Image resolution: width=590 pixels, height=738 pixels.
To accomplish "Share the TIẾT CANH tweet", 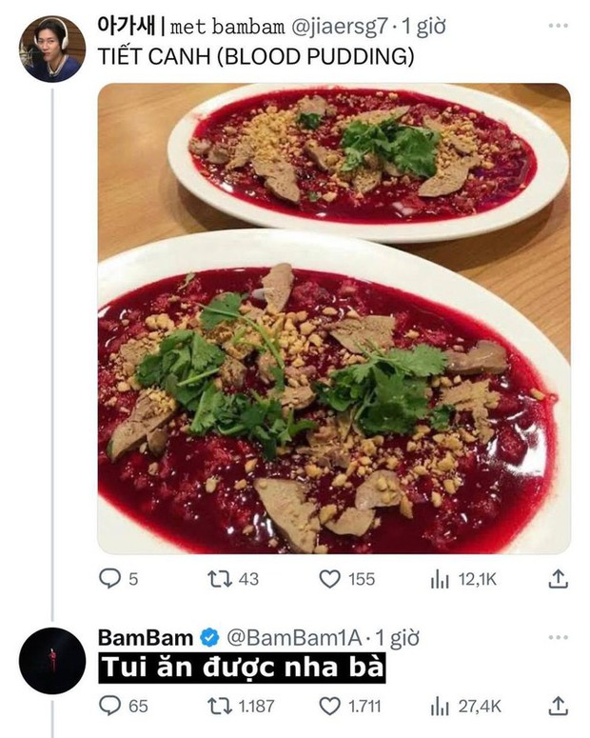I will [559, 578].
